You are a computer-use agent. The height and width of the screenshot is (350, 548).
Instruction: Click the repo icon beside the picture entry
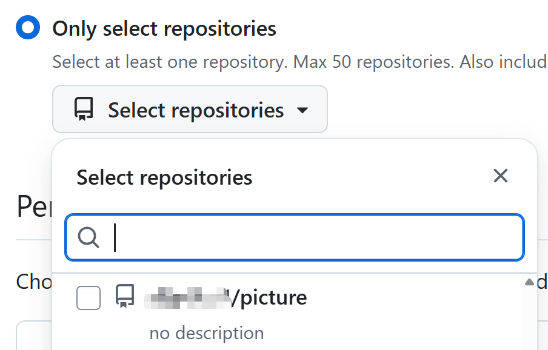125,297
